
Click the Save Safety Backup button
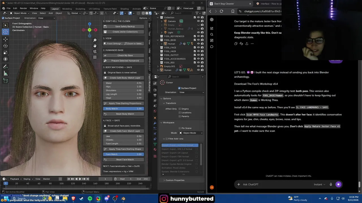coord(124,27)
